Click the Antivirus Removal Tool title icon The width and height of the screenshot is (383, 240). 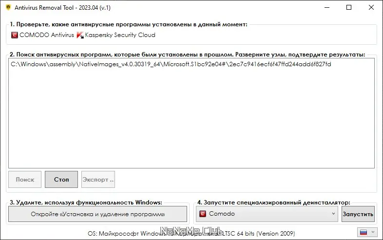pyautogui.click(x=8, y=8)
